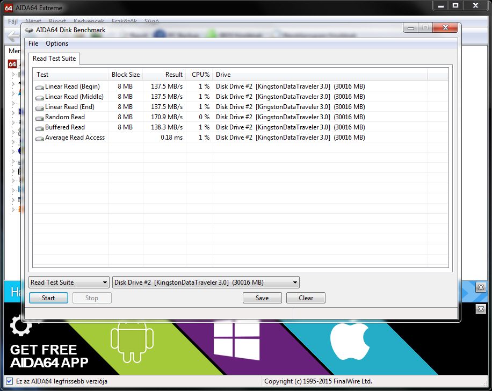492x391 pixels.
Task: Open the Read Test Suite dropdown
Action: coord(69,283)
